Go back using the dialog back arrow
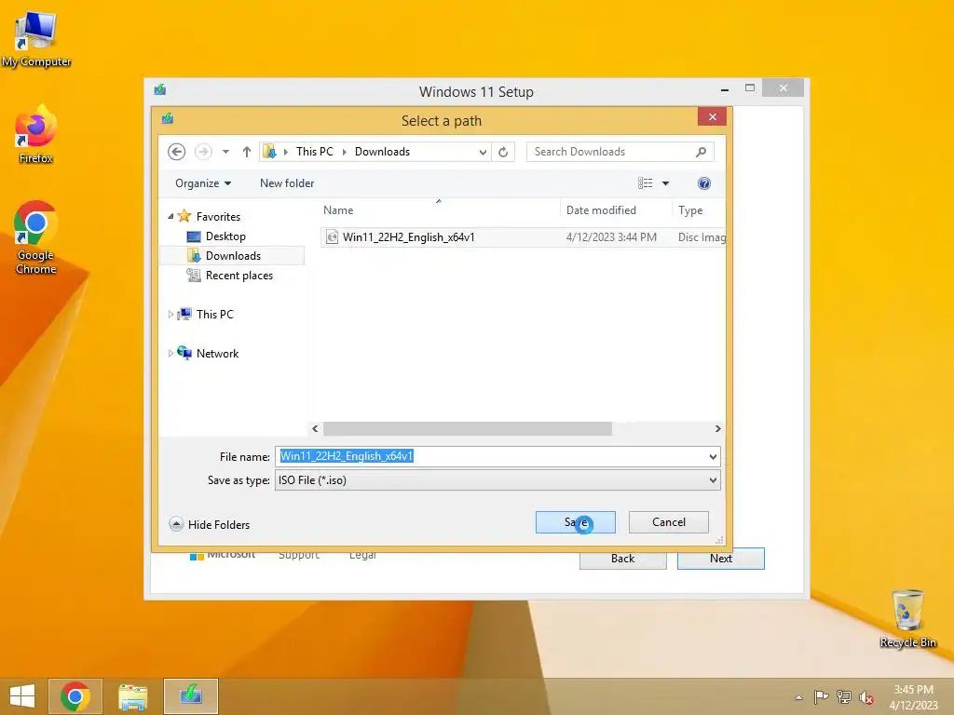This screenshot has width=954, height=715. [176, 152]
